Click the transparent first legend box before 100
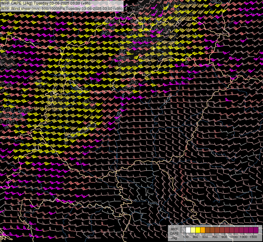Image resolution: width=263 pixels, height=242 pixels. pyautogui.click(x=183, y=230)
